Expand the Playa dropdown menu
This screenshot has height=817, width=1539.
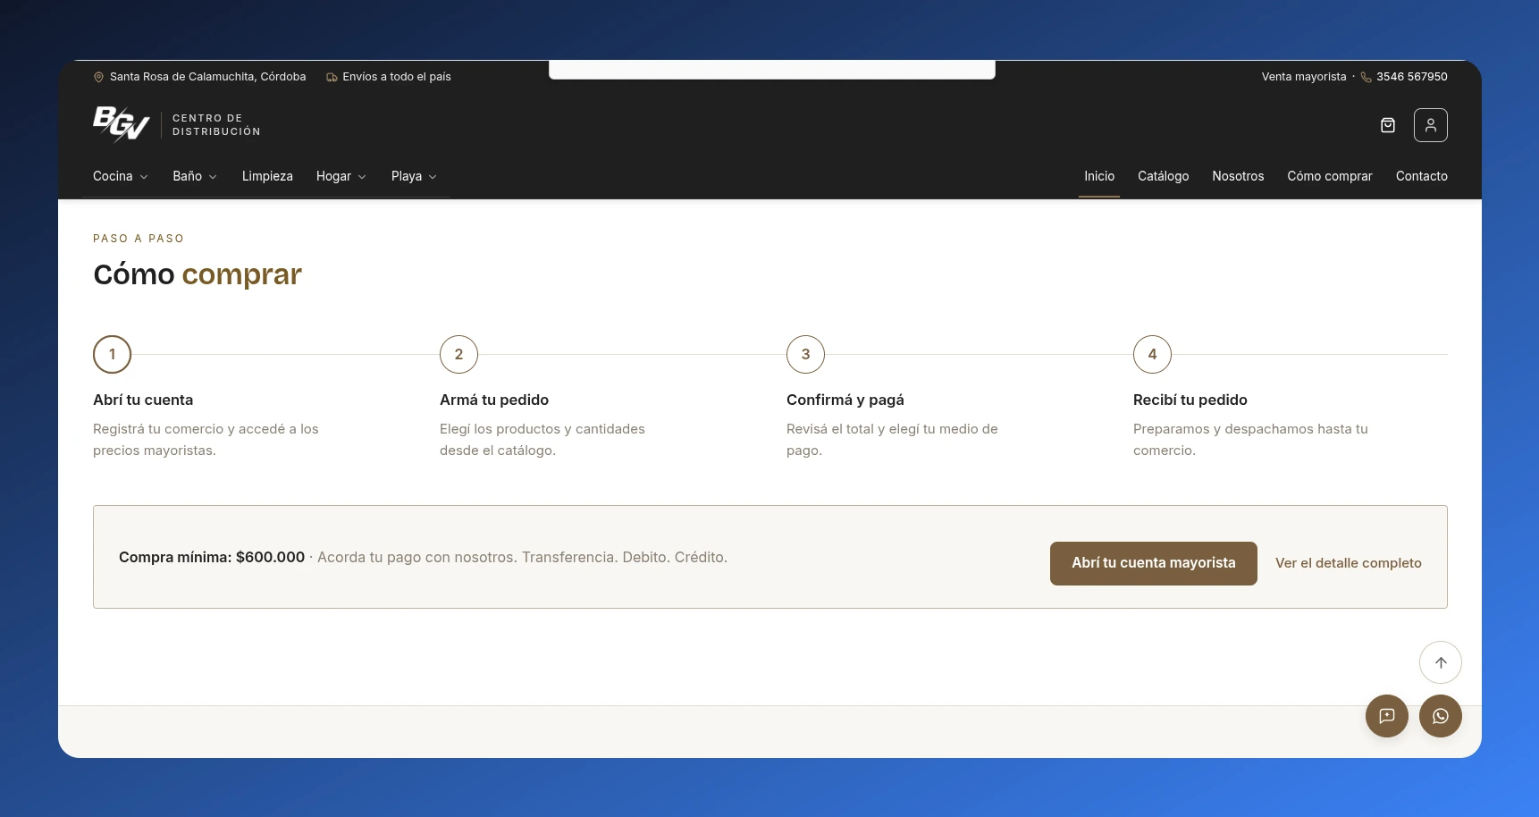tap(414, 176)
